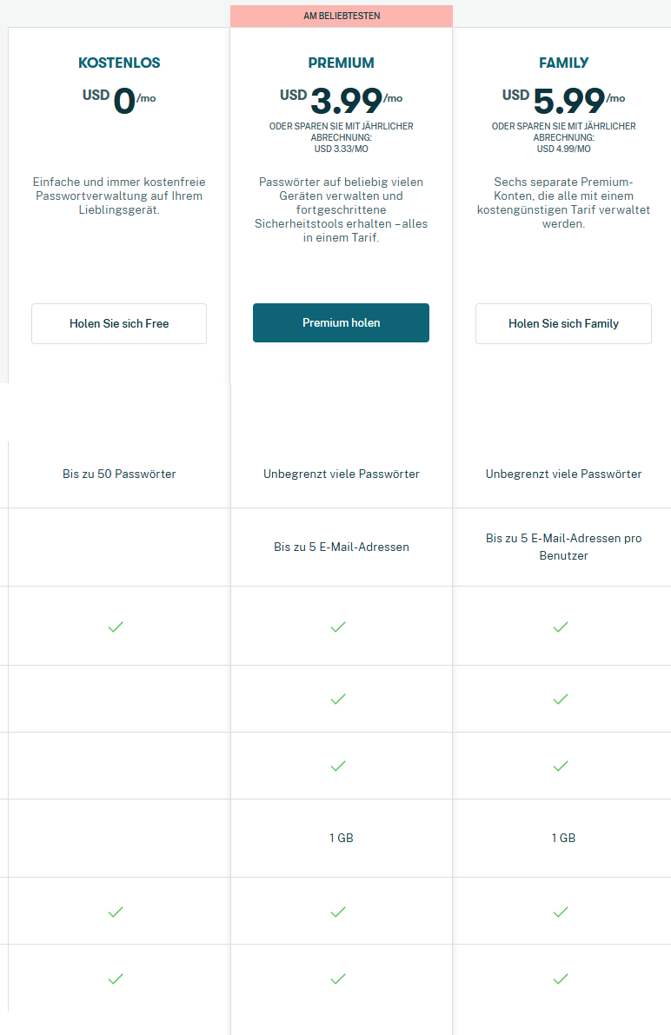Click Premium checkmark directly above "1 GB"

[338, 766]
